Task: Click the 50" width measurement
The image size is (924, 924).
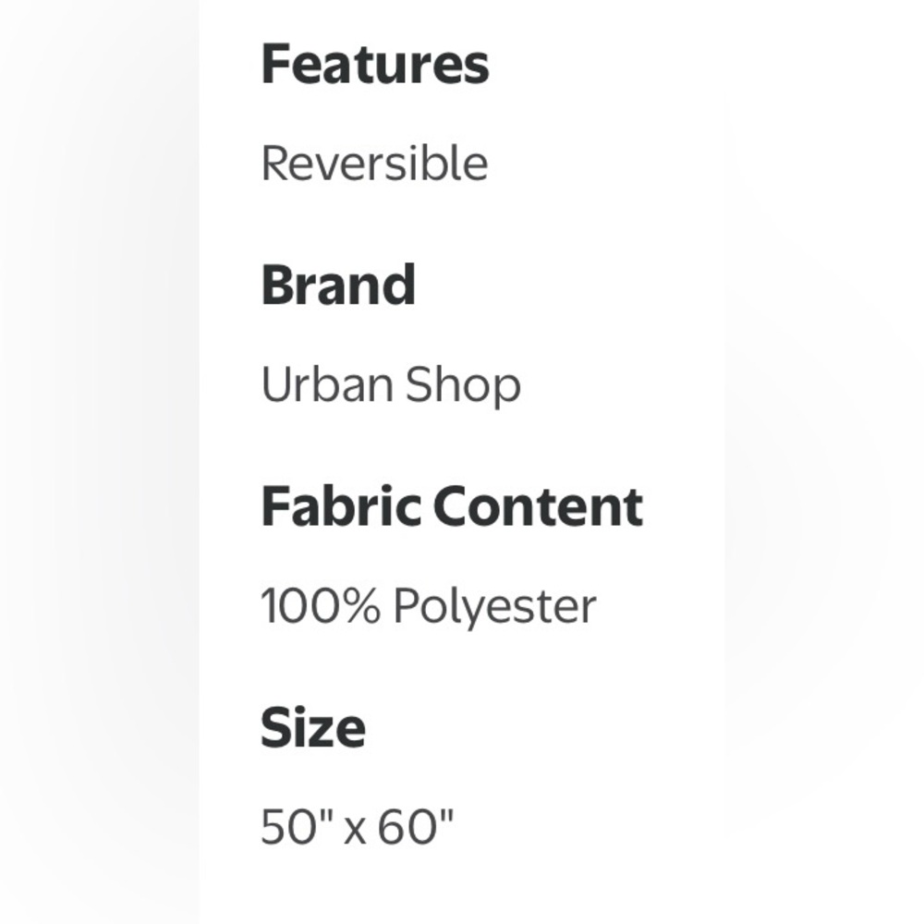Action: tap(296, 827)
